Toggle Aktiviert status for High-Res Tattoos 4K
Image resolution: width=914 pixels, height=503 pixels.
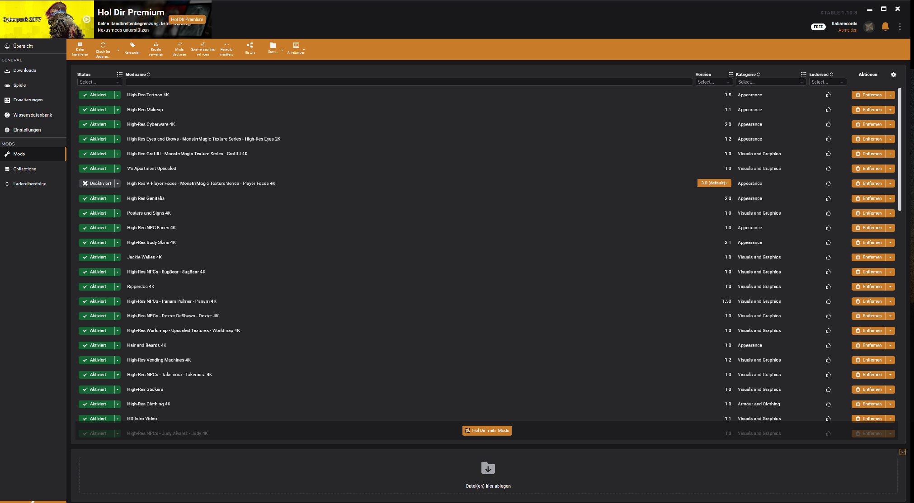(x=96, y=95)
